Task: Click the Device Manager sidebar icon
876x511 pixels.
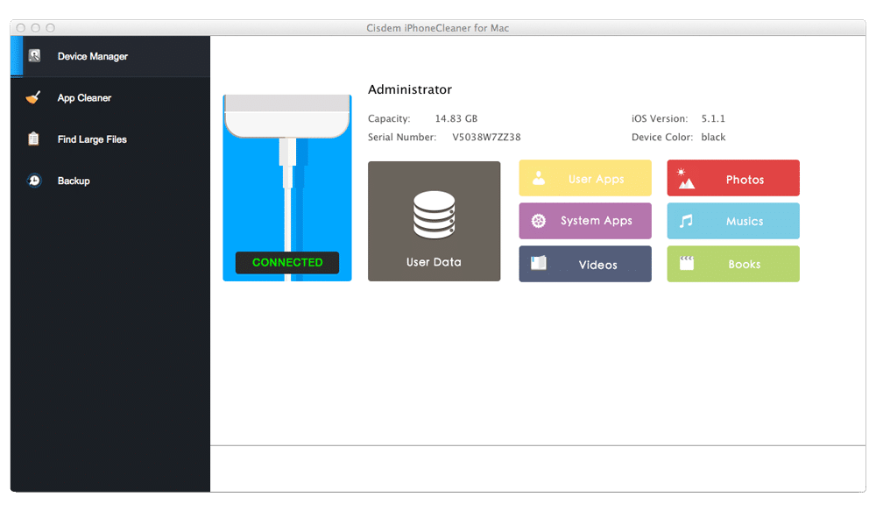Action: coord(35,55)
